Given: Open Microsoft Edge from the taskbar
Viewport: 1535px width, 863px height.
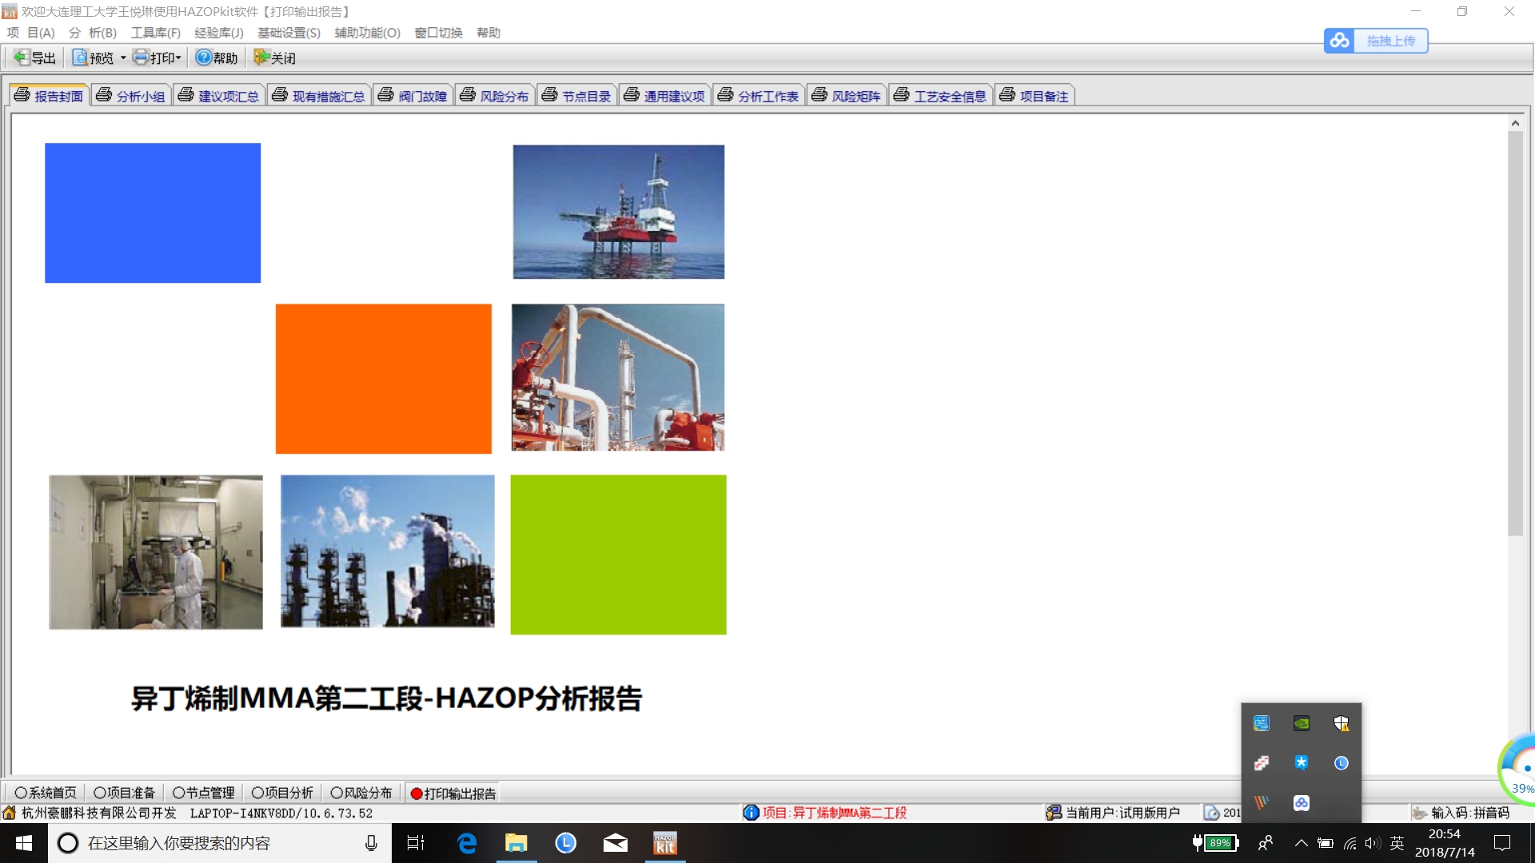Looking at the screenshot, I should pos(467,843).
